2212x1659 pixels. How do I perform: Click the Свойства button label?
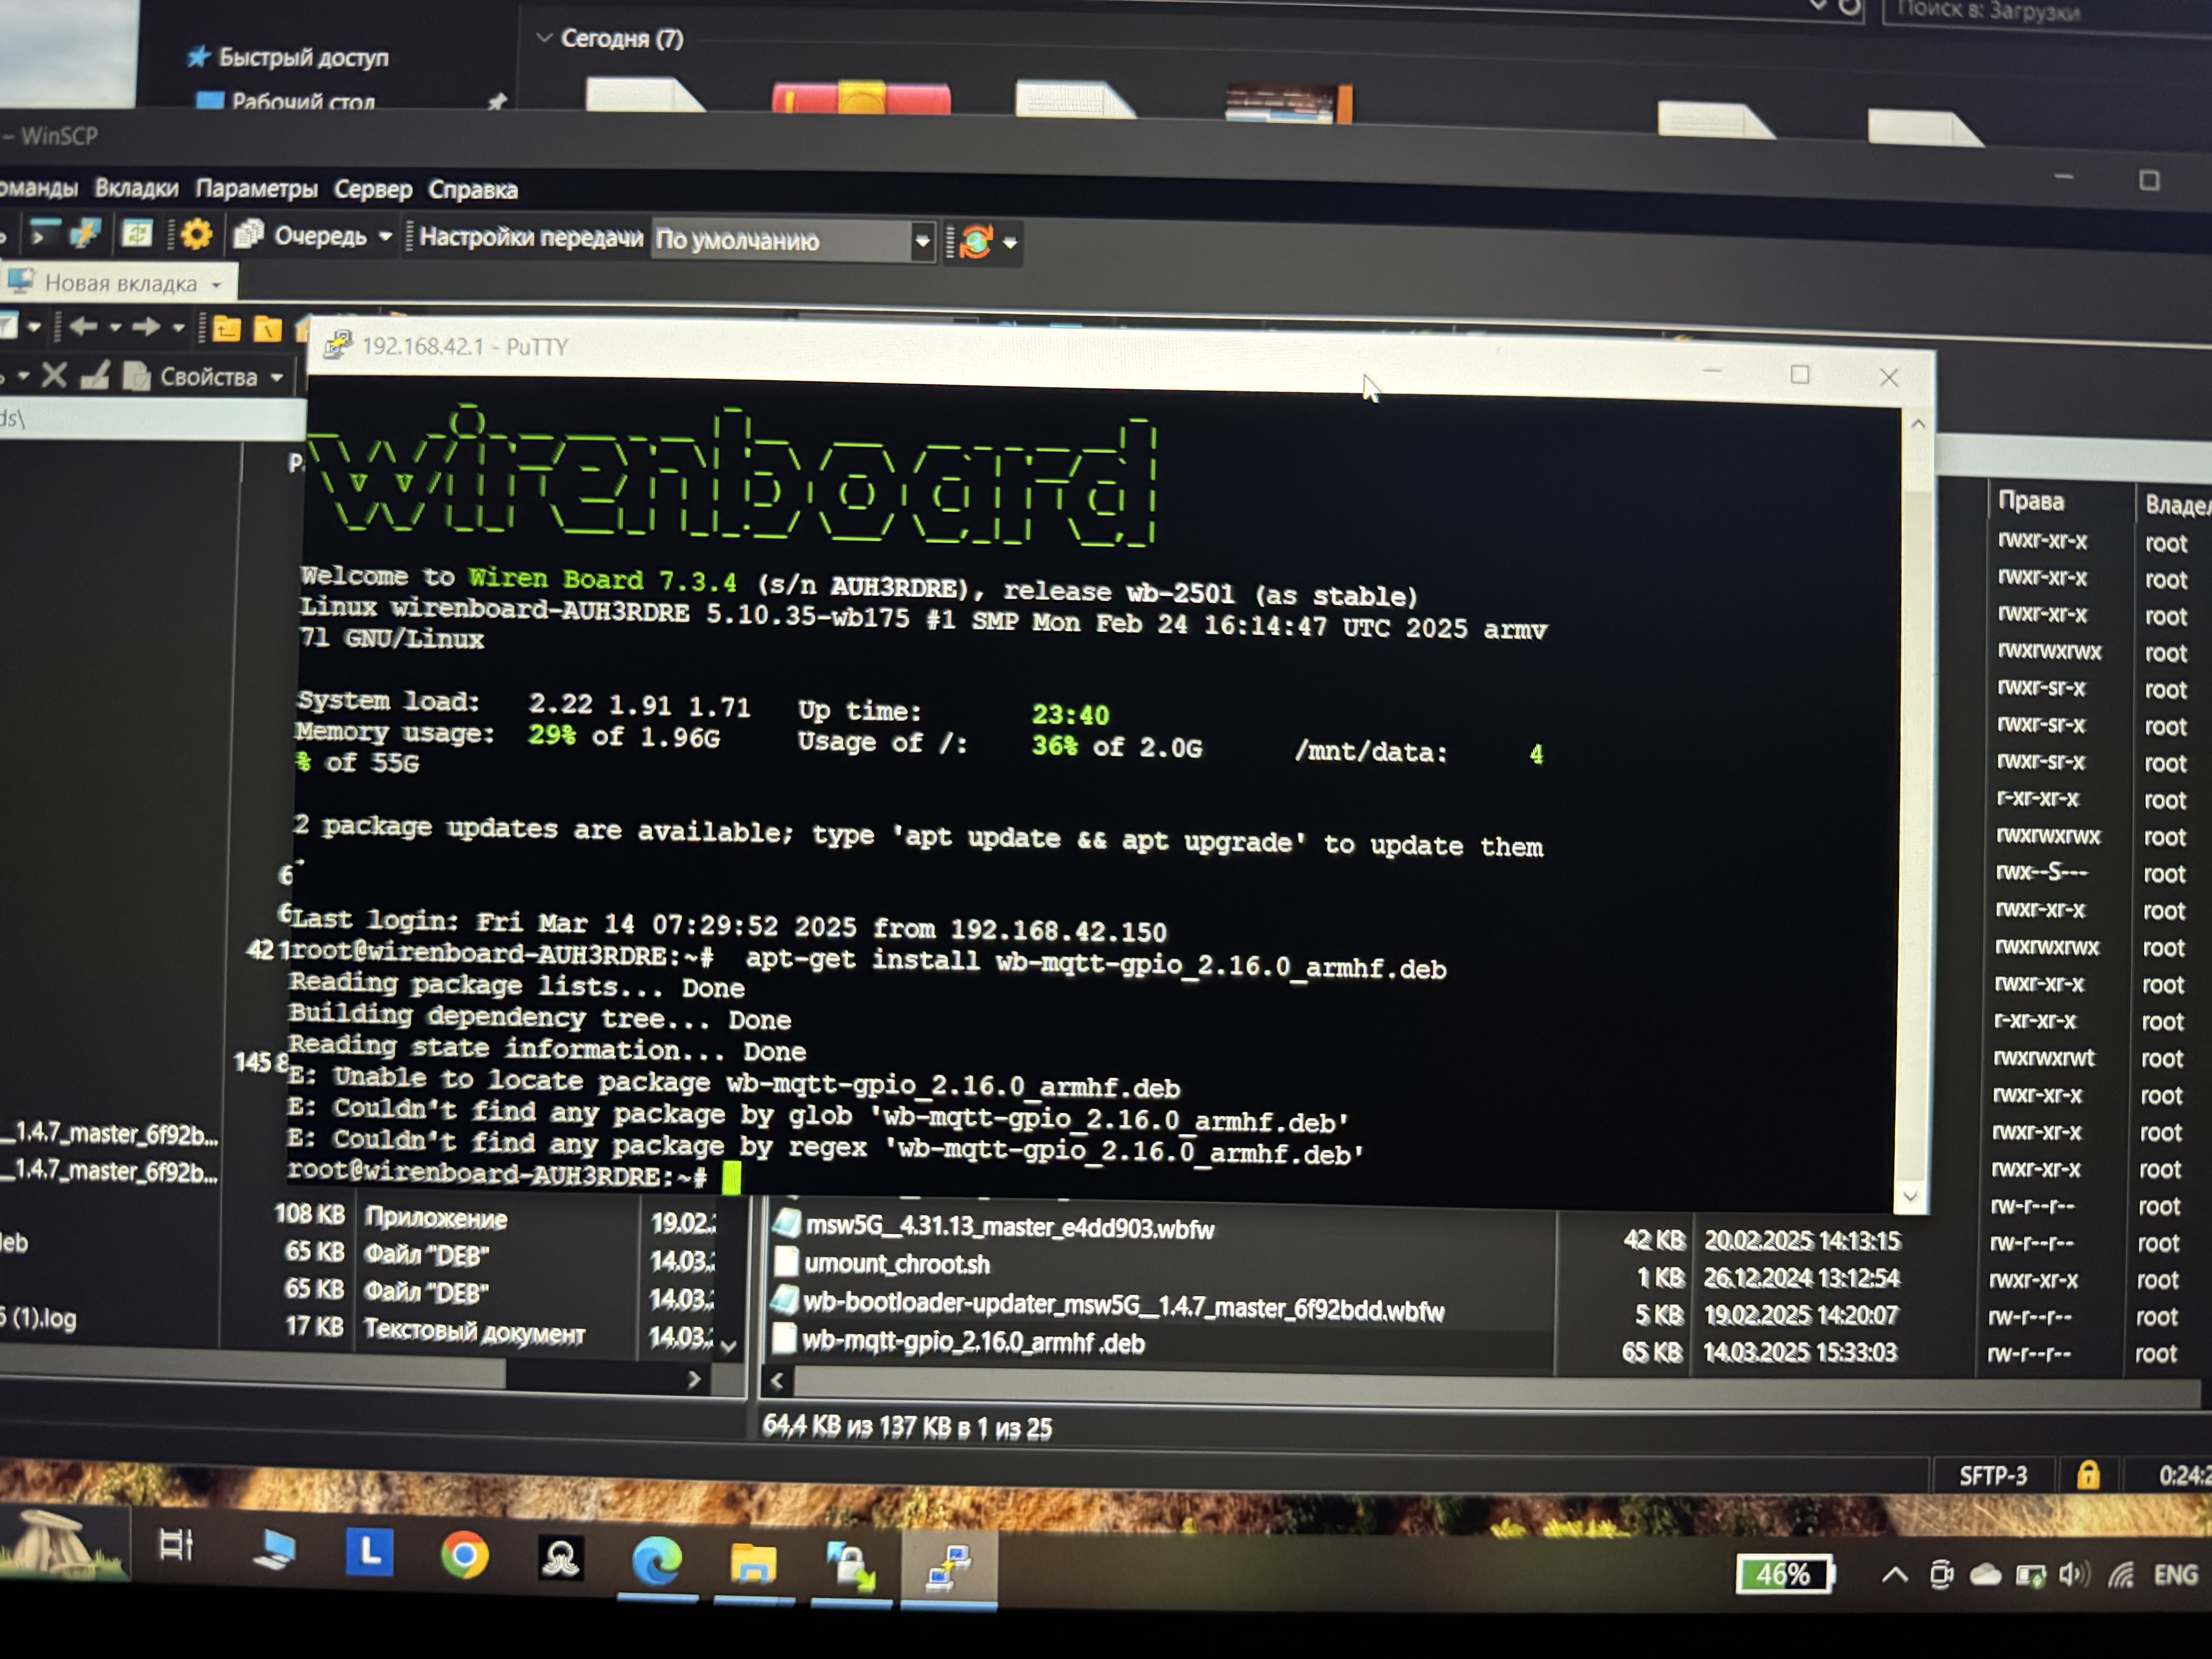pos(209,377)
